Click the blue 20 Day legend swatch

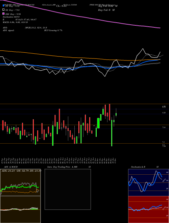pos(3,6)
